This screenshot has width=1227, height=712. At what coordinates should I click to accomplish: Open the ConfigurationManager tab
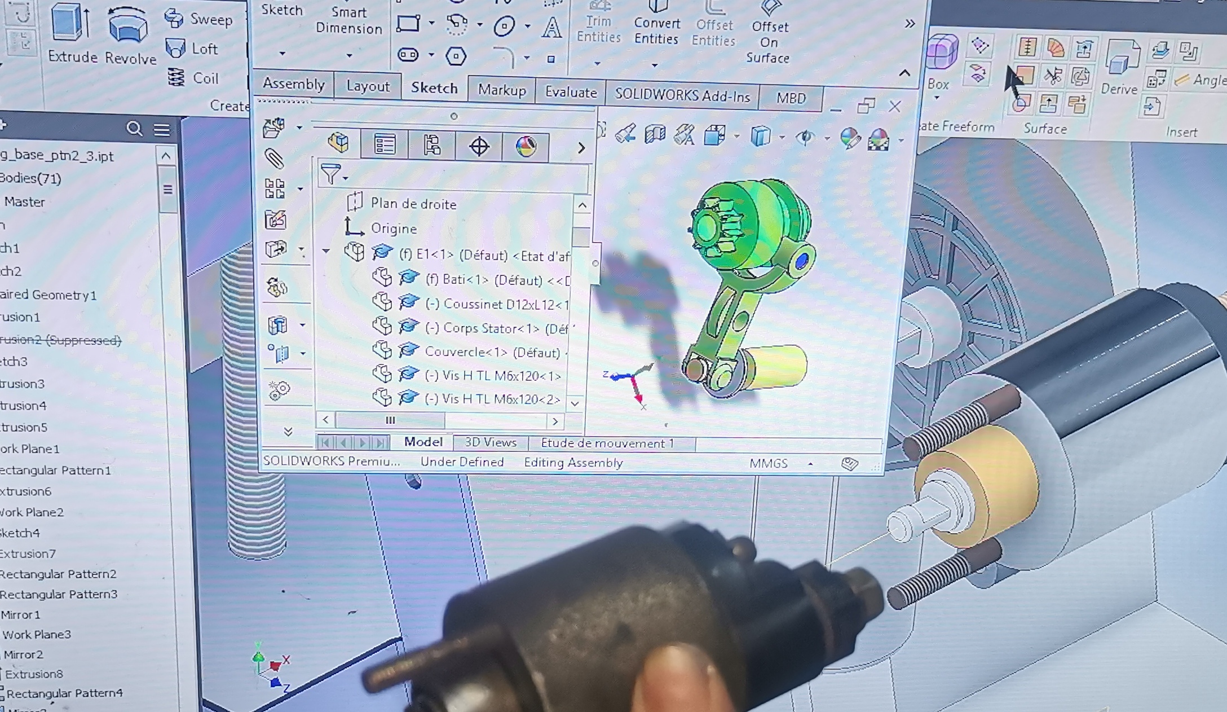(432, 146)
